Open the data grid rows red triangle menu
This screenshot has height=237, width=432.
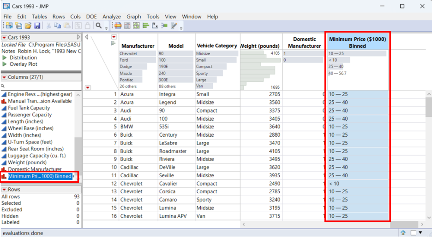[88, 87]
